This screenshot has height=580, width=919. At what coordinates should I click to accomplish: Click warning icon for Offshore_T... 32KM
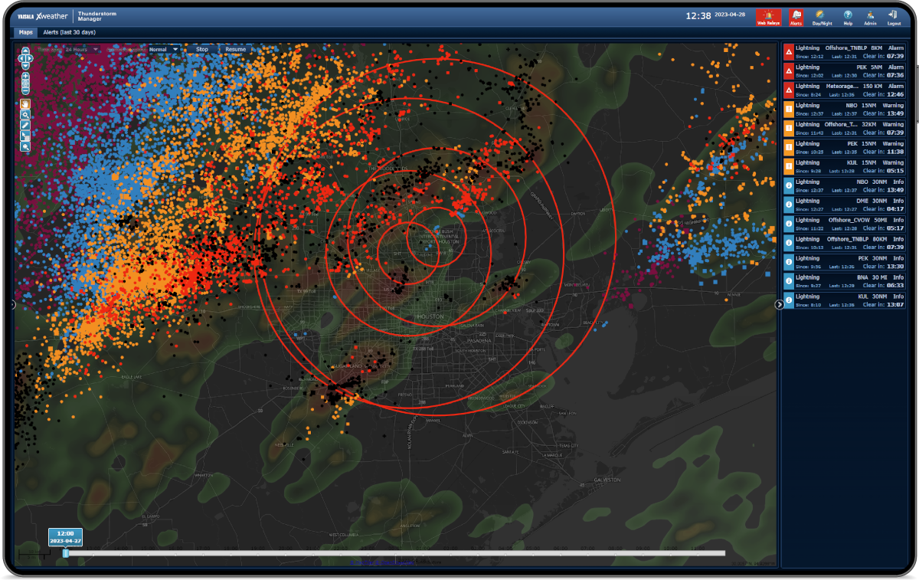coord(788,129)
